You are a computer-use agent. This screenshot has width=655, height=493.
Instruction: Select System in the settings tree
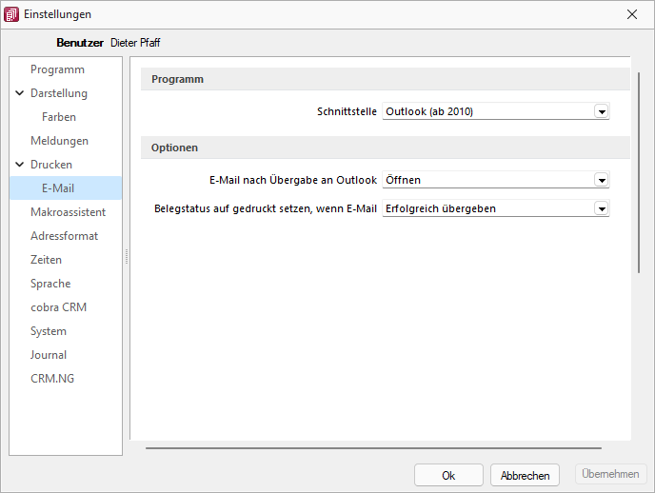pyautogui.click(x=49, y=331)
